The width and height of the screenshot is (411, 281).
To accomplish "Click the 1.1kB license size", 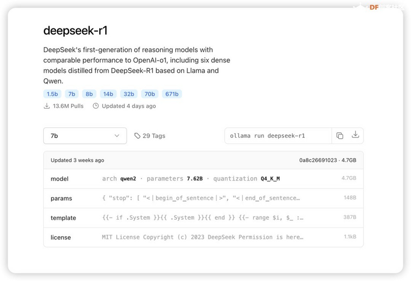I will coord(350,237).
